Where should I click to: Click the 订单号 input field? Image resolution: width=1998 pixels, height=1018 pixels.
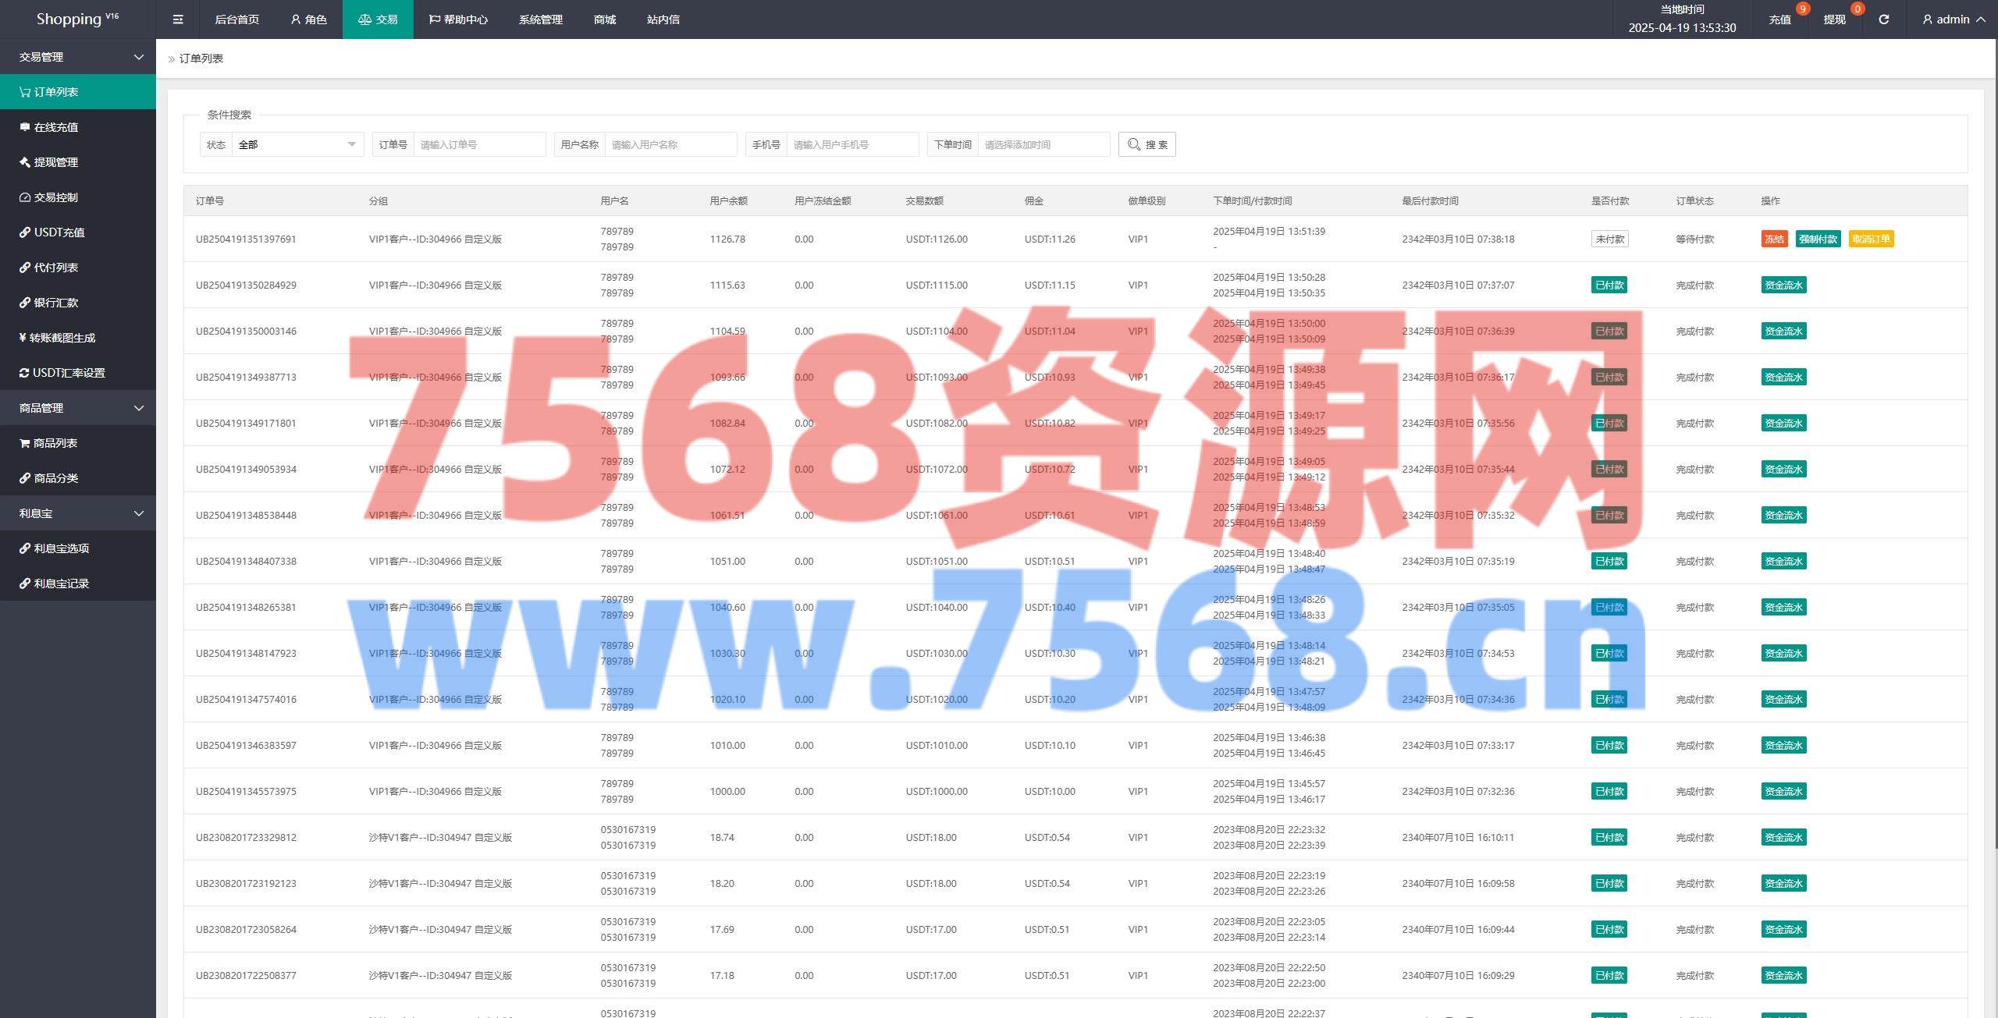[x=478, y=144]
